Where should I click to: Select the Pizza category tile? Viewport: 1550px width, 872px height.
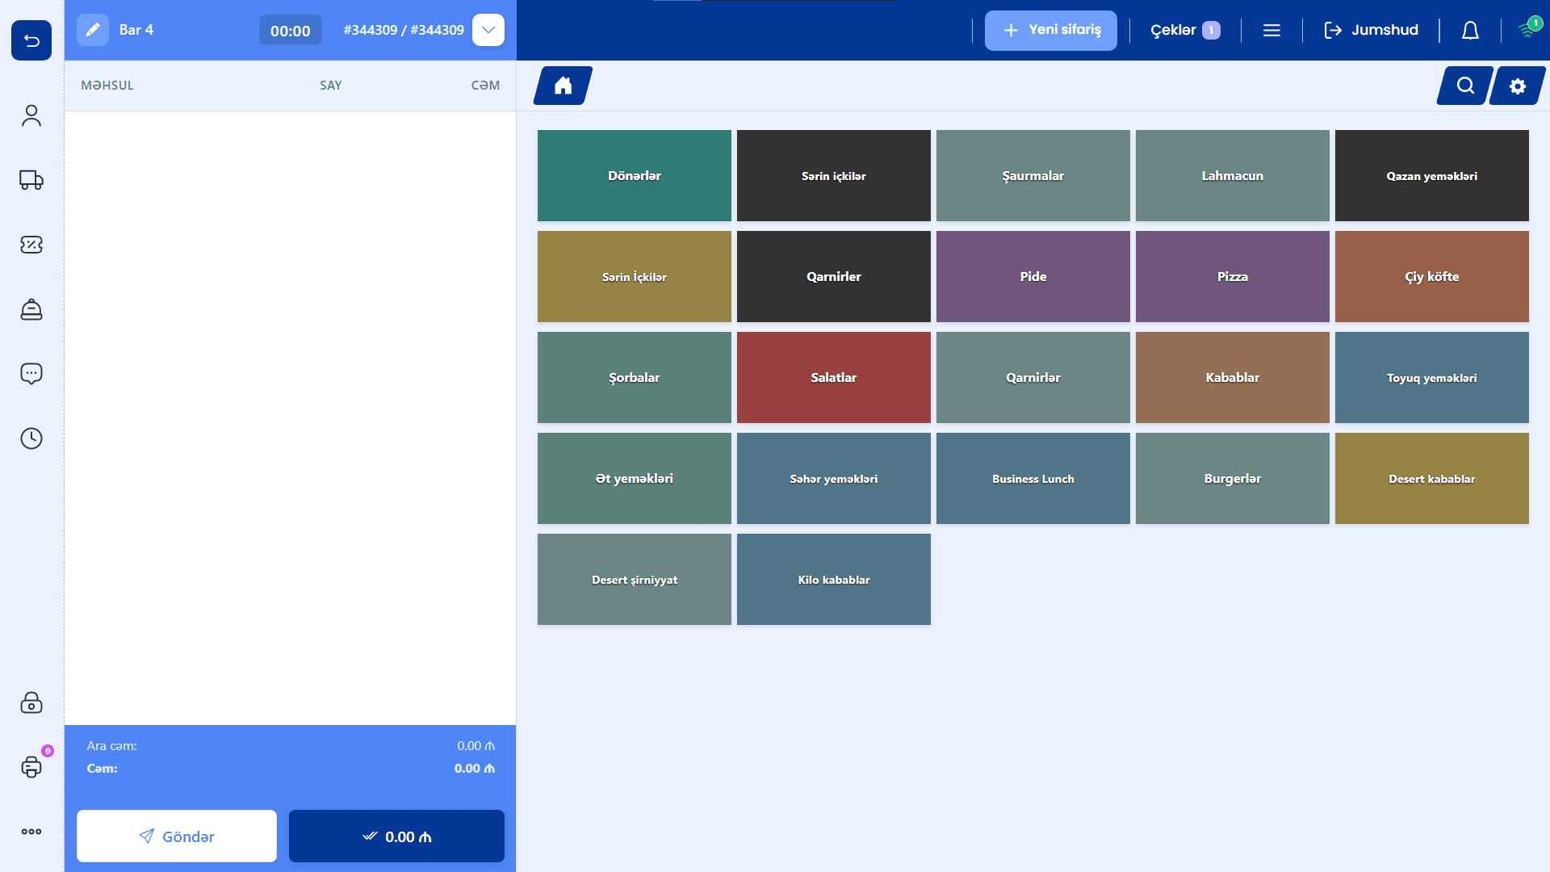[1233, 277]
